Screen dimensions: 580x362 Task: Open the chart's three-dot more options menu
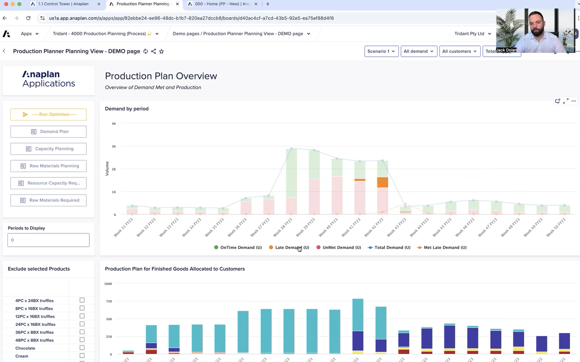(x=574, y=101)
